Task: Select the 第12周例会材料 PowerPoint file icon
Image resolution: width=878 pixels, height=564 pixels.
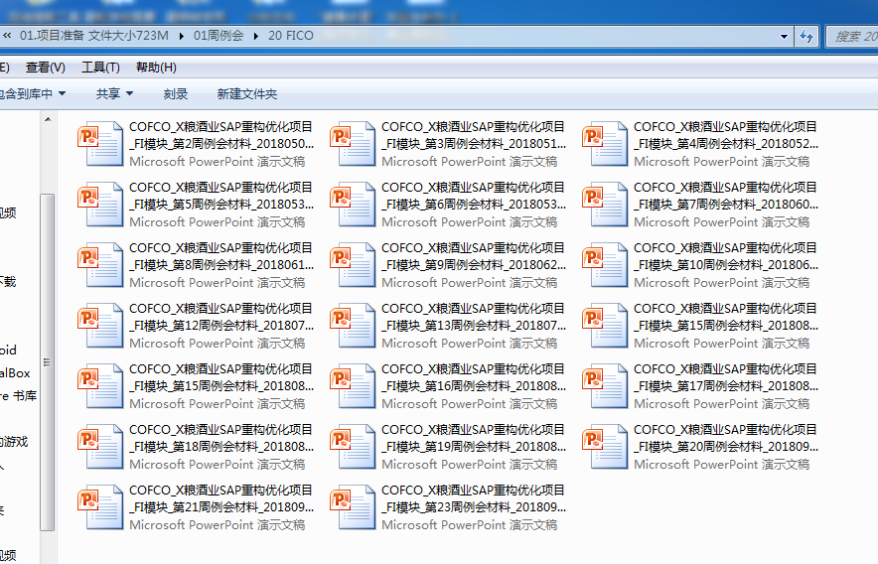Action: [100, 325]
